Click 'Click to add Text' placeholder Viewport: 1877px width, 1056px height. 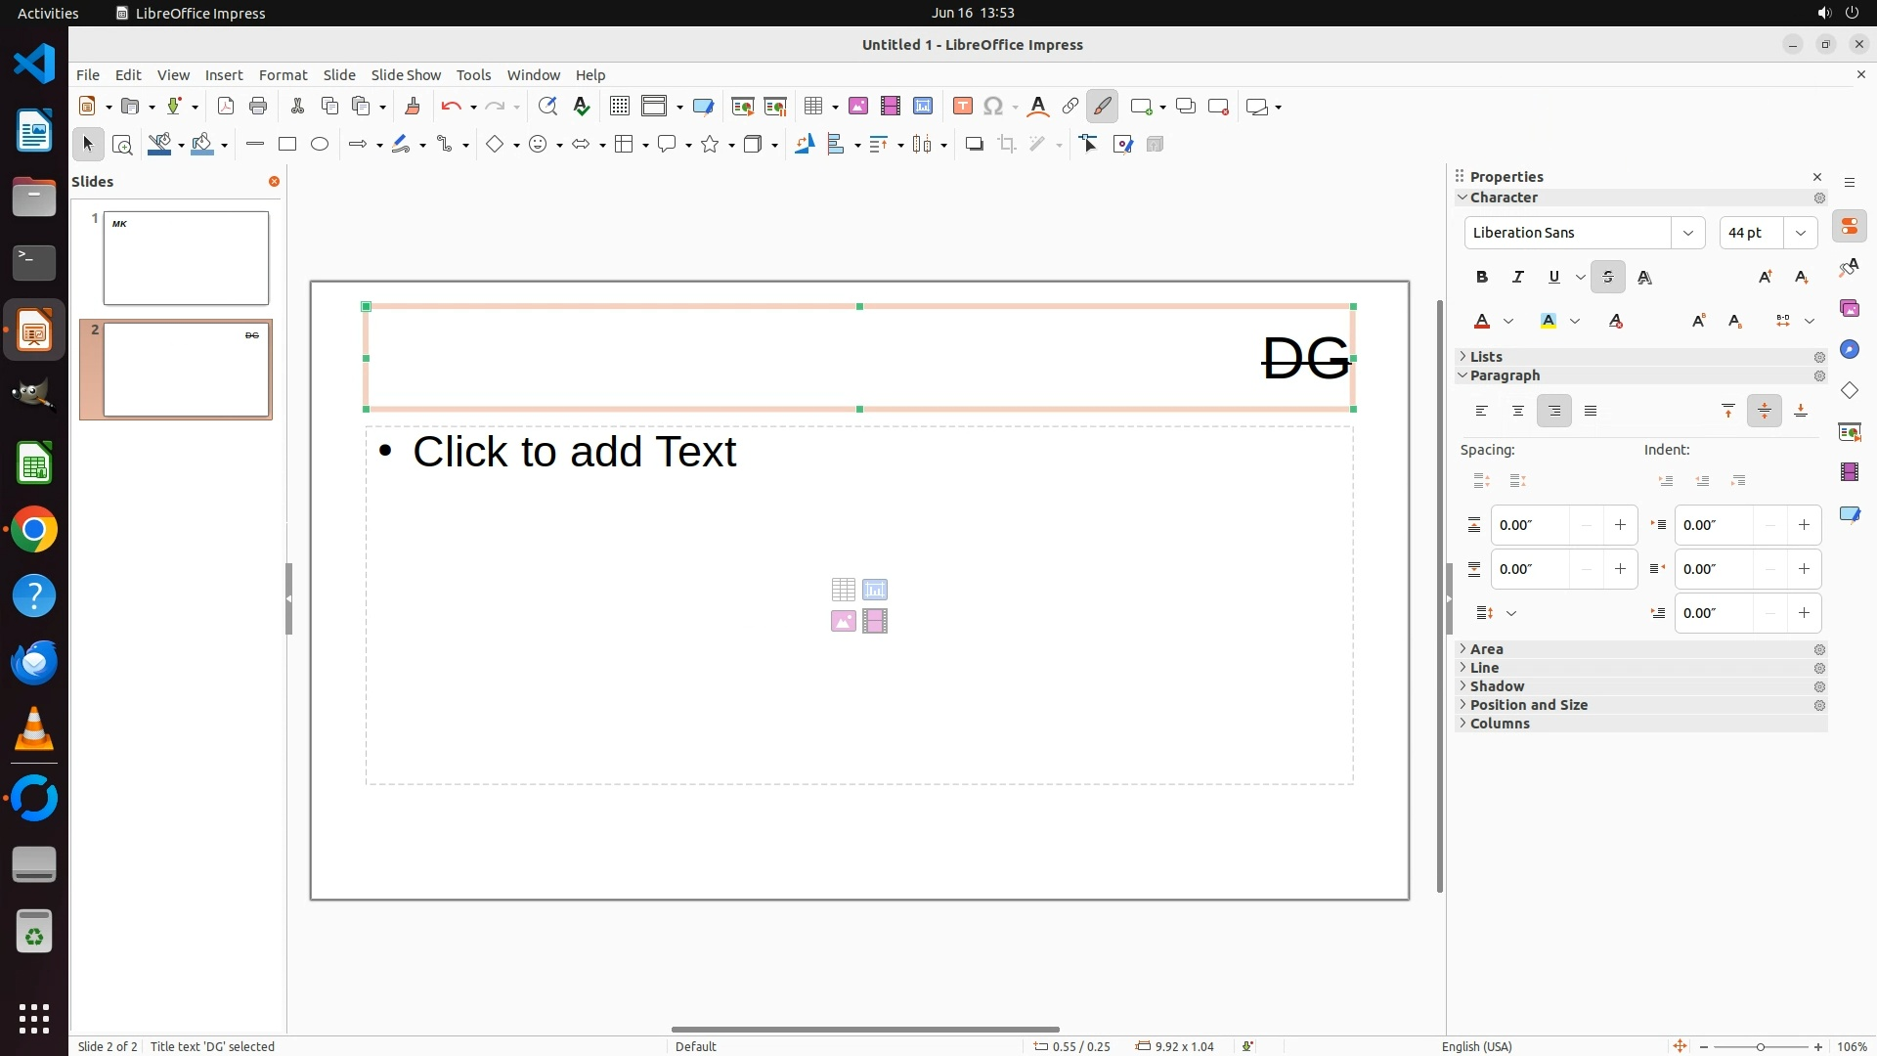tap(574, 452)
